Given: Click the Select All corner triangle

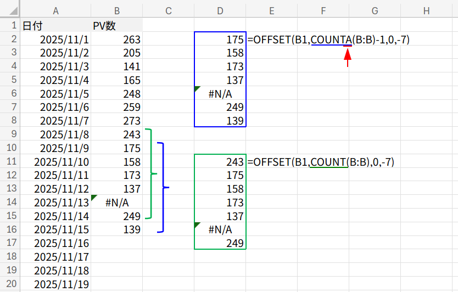Looking at the screenshot, I should coord(10,9).
